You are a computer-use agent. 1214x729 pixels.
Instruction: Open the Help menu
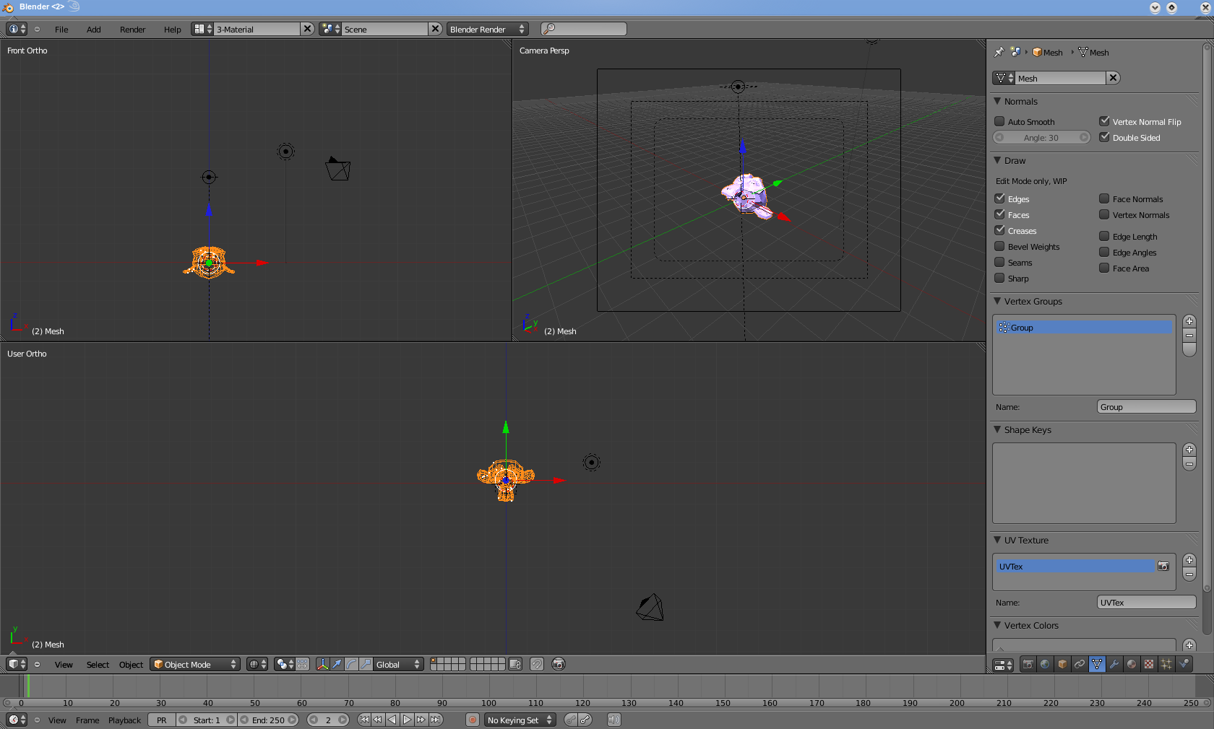pyautogui.click(x=173, y=30)
